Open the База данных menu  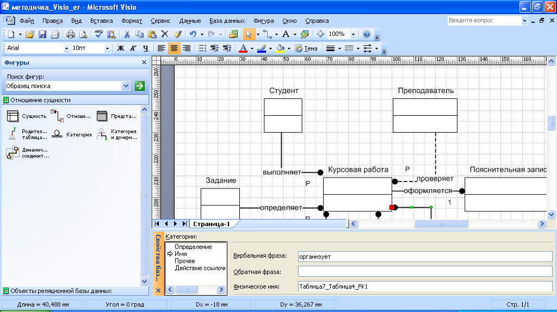(x=227, y=21)
